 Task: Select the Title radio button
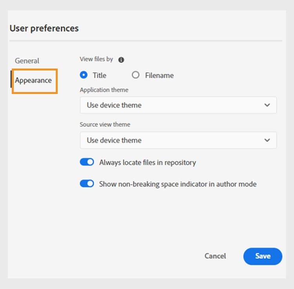tap(83, 75)
